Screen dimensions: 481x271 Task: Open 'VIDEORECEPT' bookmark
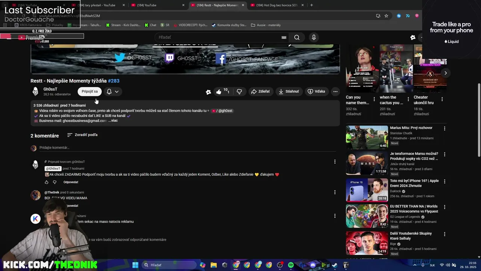pyautogui.click(x=190, y=25)
